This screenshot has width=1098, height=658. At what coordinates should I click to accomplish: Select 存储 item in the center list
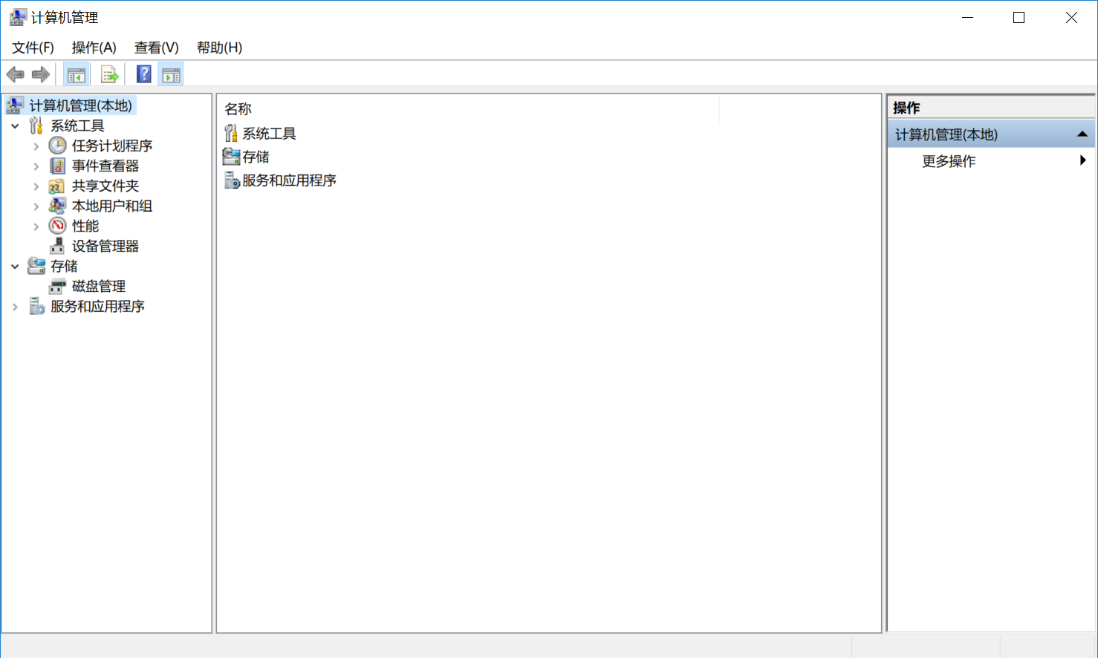(256, 157)
